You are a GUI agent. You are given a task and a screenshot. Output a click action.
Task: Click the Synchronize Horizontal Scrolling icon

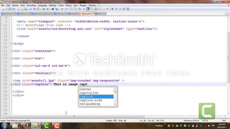click(x=75, y=9)
